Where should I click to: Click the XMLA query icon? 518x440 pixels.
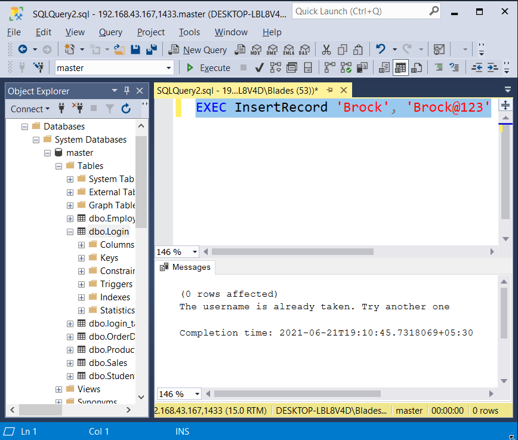[x=289, y=50]
